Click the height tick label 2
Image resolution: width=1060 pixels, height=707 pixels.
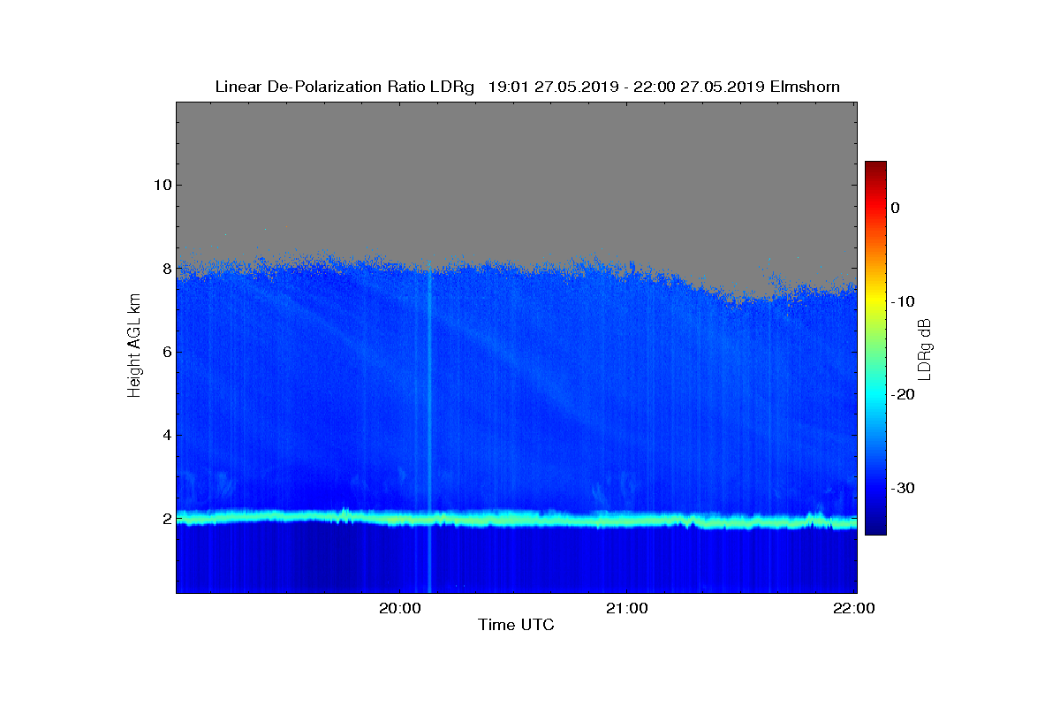coord(166,519)
